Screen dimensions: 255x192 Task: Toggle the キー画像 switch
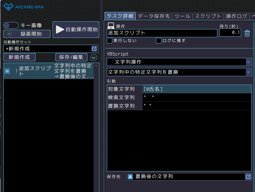[11, 25]
